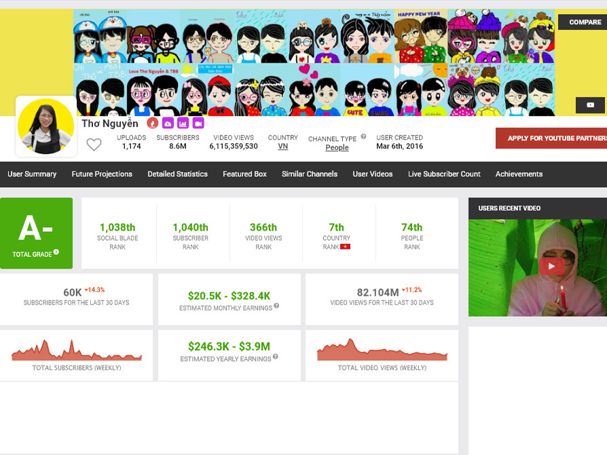Click help icon next to Total Grade
Viewport: 607px width, 455px height.
[x=56, y=252]
